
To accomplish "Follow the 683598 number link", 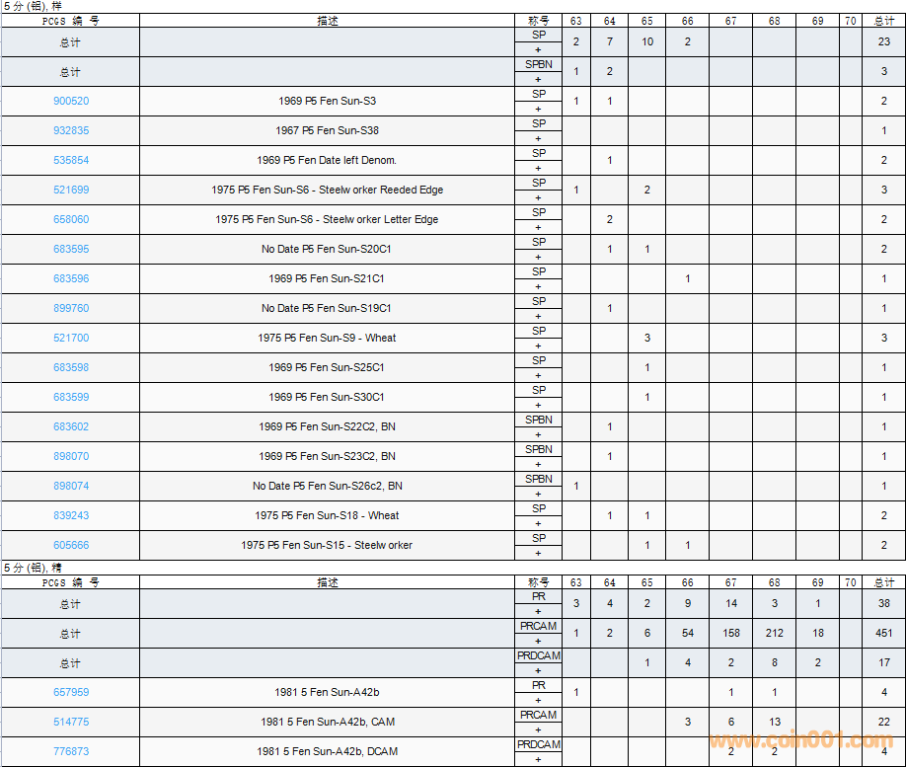I will (x=71, y=367).
